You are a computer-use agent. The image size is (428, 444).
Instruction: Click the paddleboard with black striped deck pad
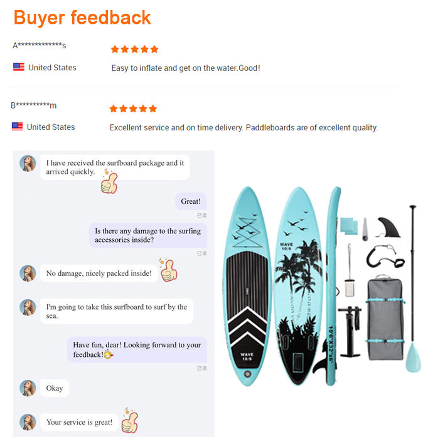pos(247,282)
